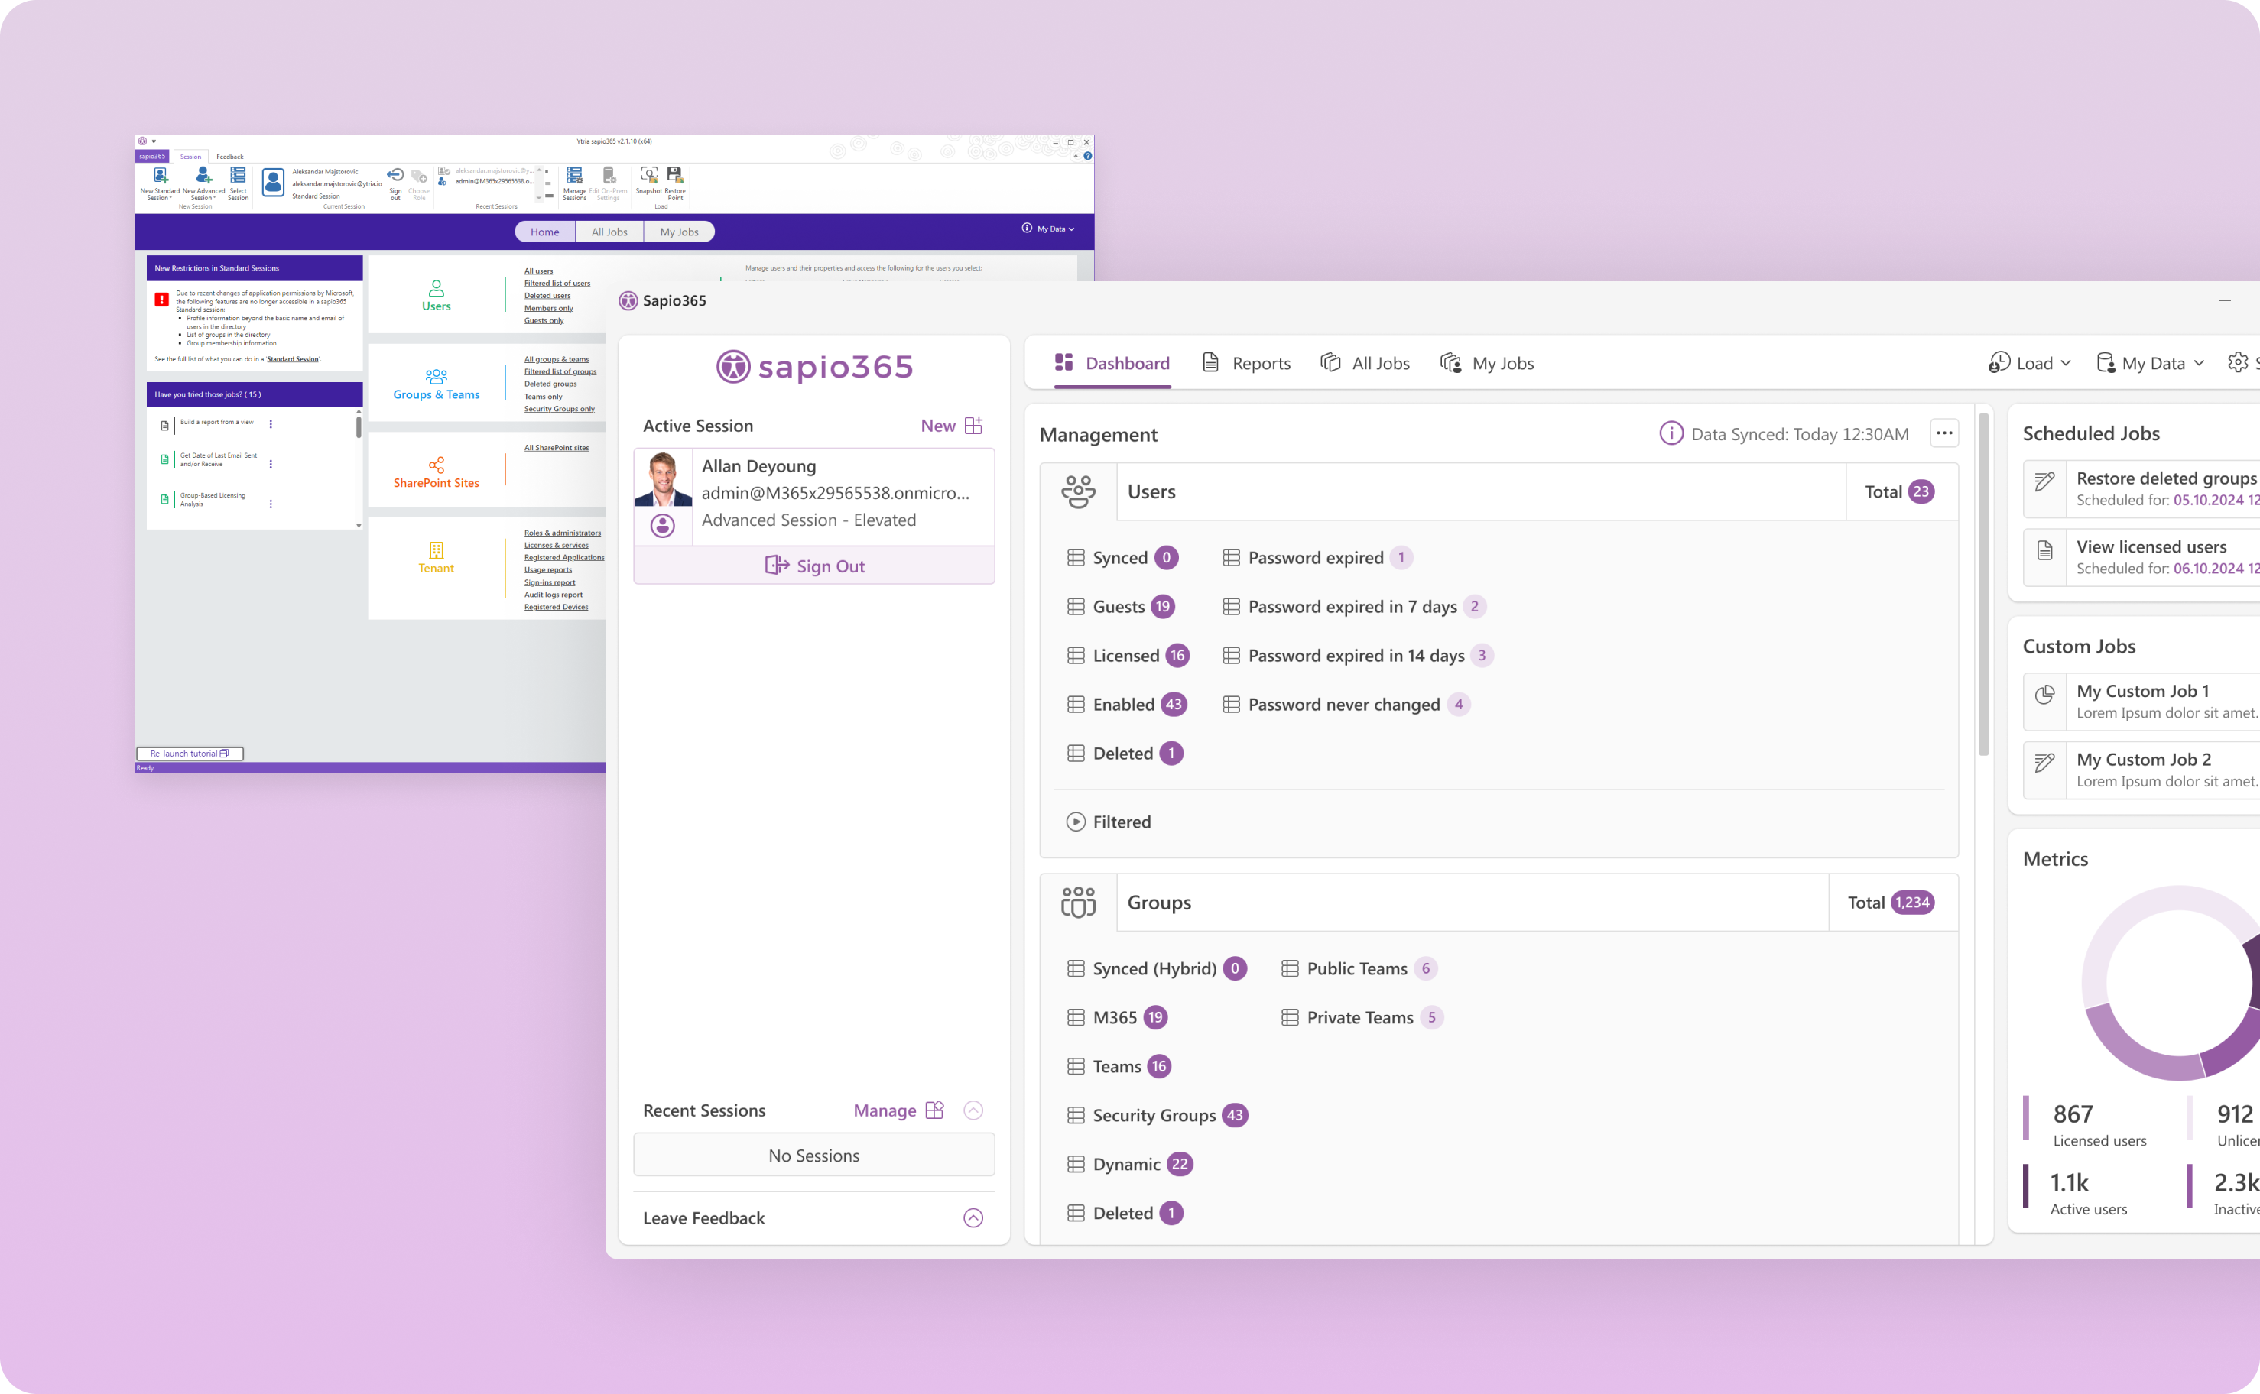The height and width of the screenshot is (1394, 2260).
Task: Click the Security Groups table icon
Action: tap(1075, 1116)
